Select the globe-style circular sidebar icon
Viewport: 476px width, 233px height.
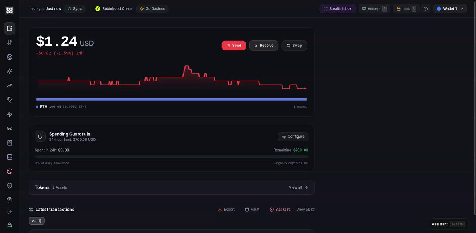pos(10,57)
